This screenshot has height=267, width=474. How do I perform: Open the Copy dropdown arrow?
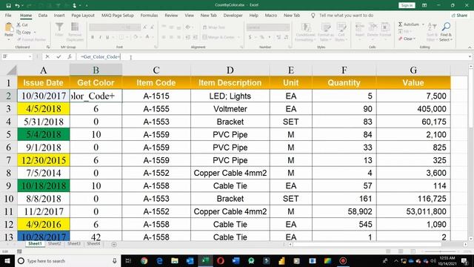tap(35, 33)
